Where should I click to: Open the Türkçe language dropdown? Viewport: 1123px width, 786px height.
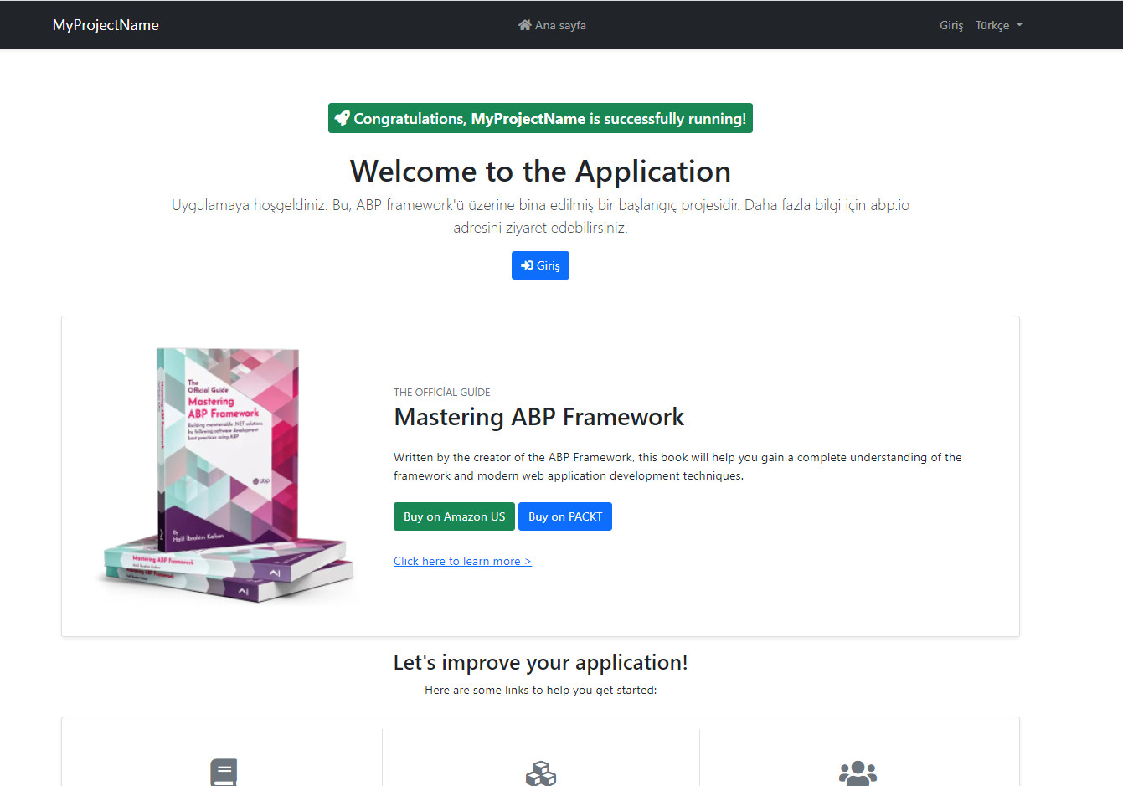tap(993, 25)
